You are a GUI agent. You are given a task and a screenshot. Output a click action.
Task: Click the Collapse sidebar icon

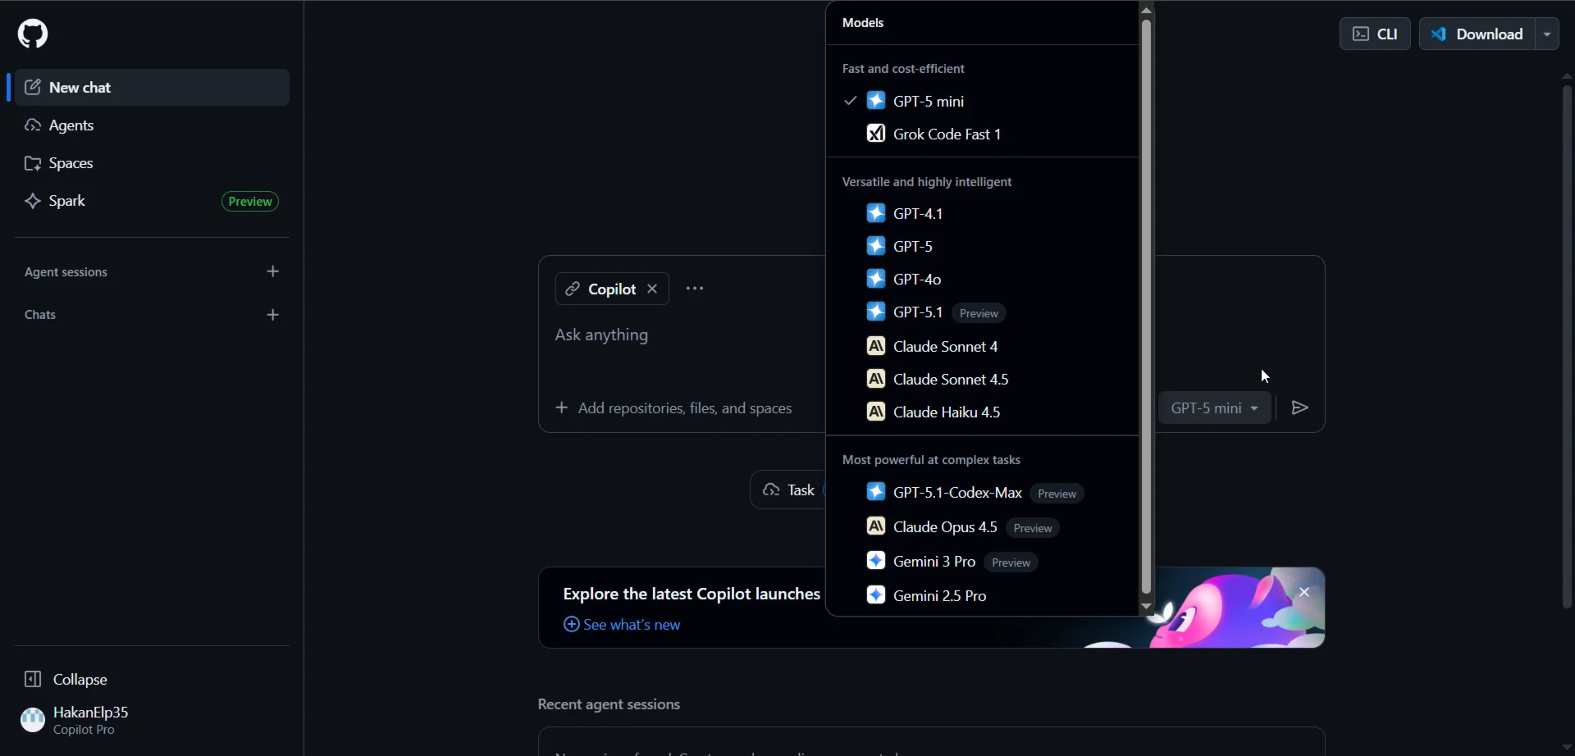33,680
